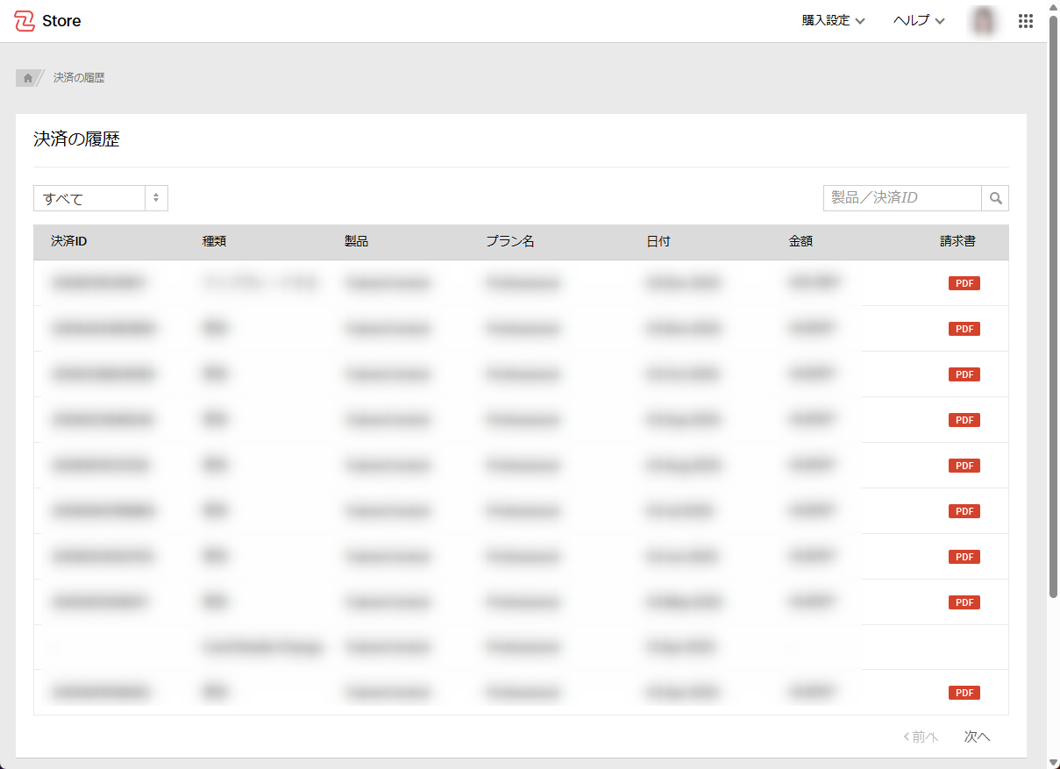
Task: Click the vertical page scrollbar
Action: [x=1053, y=307]
